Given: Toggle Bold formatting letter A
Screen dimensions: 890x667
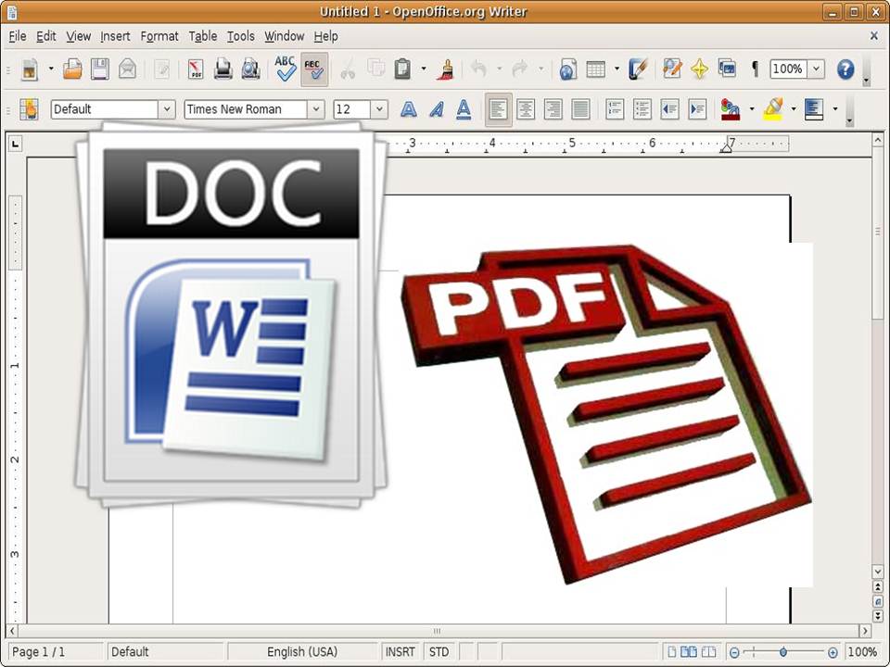Looking at the screenshot, I should 408,109.
